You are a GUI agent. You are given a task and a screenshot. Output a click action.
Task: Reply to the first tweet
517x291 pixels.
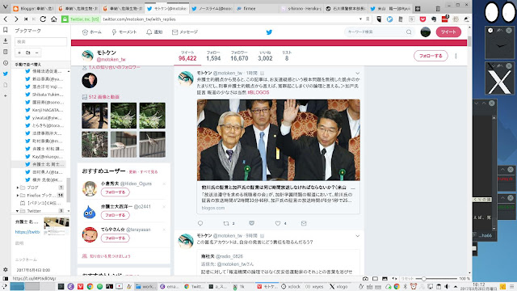(200, 223)
